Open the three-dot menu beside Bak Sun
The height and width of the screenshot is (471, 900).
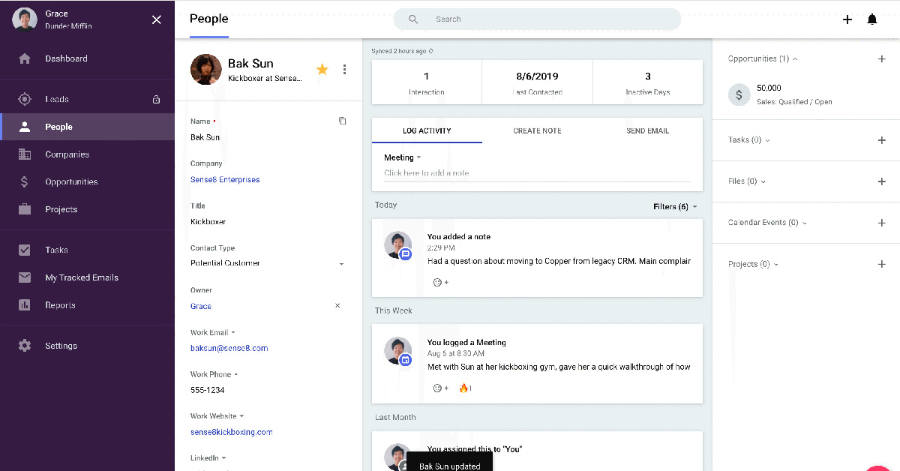coord(344,70)
